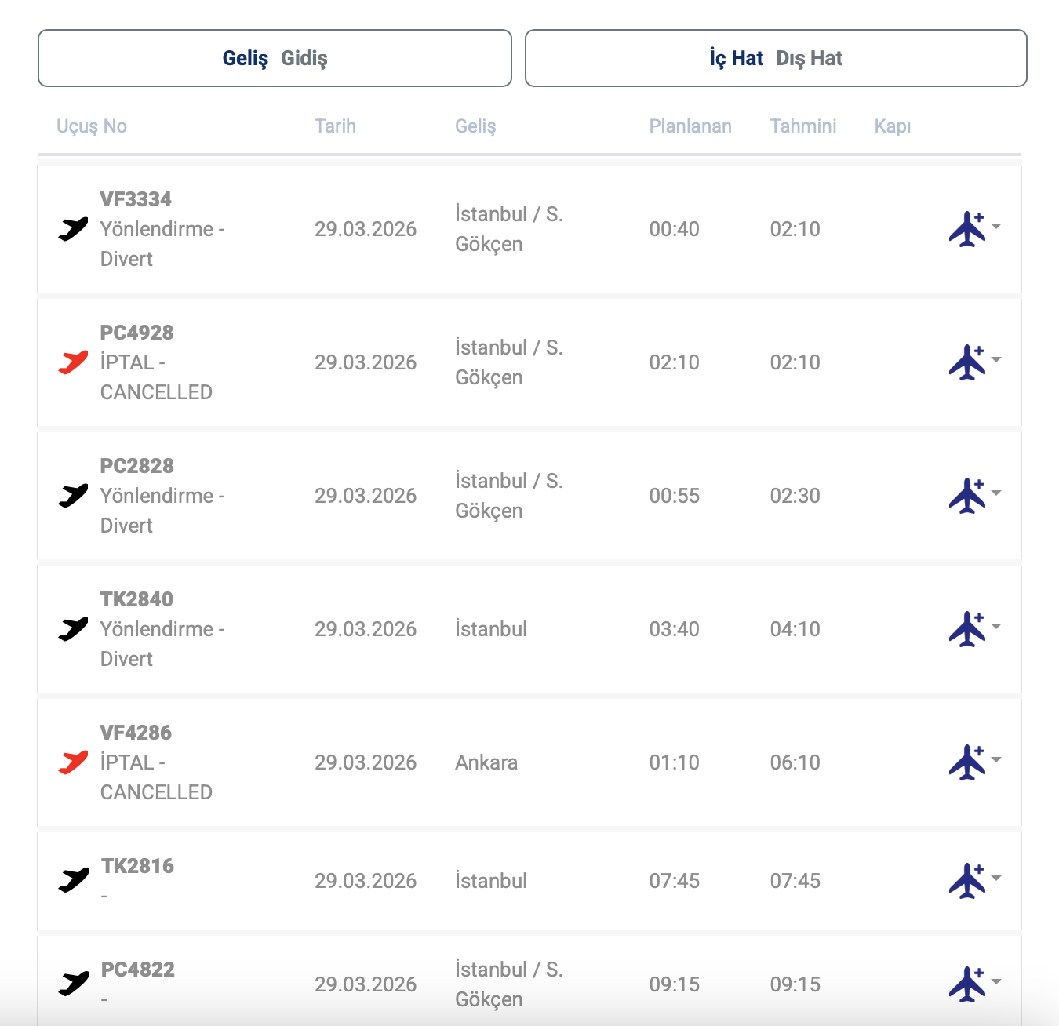Click the black arrival plane icon for VF3334
This screenshot has width=1059, height=1026.
74,229
